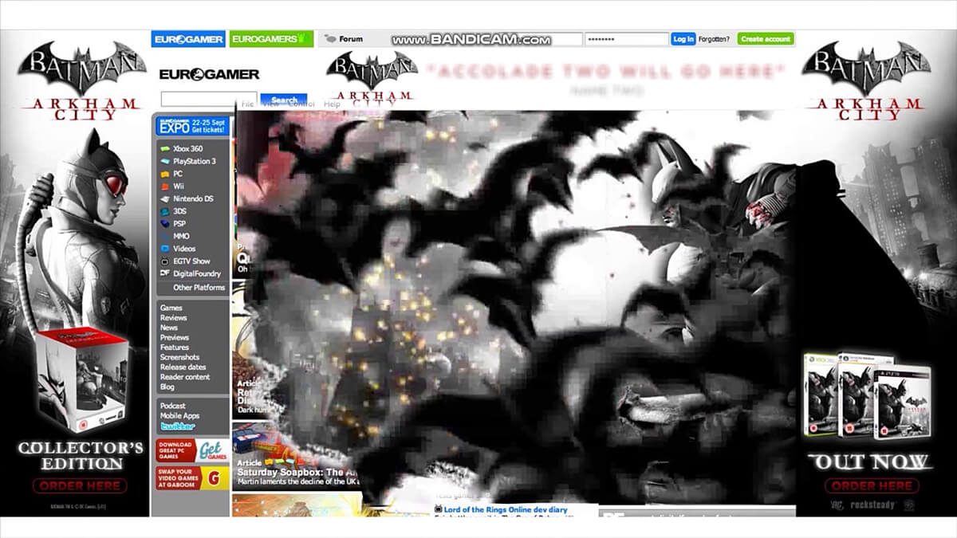Switch to the green Eurogamers tab
This screenshot has width=957, height=538.
(x=271, y=39)
